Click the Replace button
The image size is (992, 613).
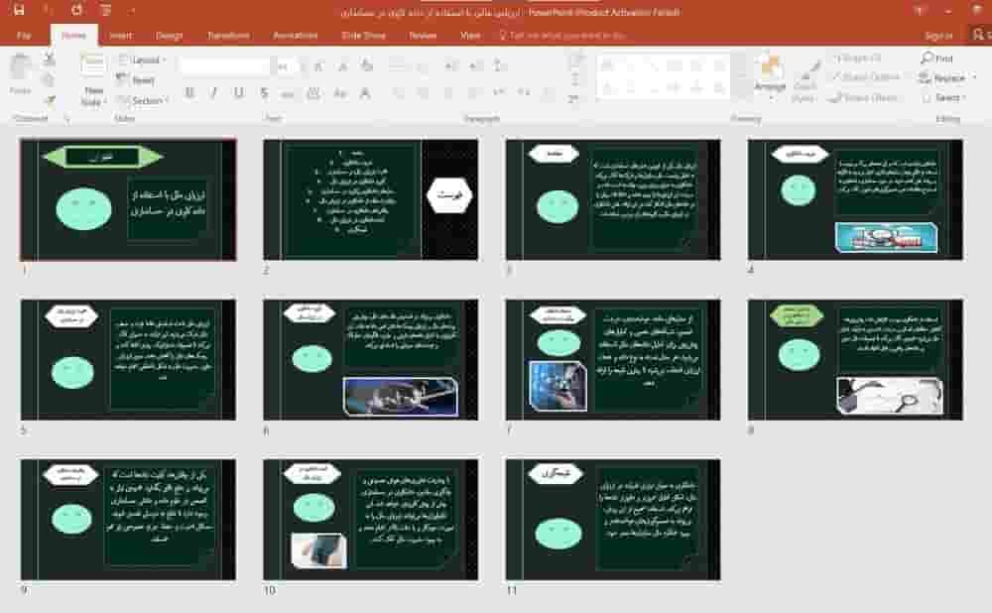(x=946, y=77)
